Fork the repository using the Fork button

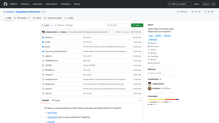196,11
